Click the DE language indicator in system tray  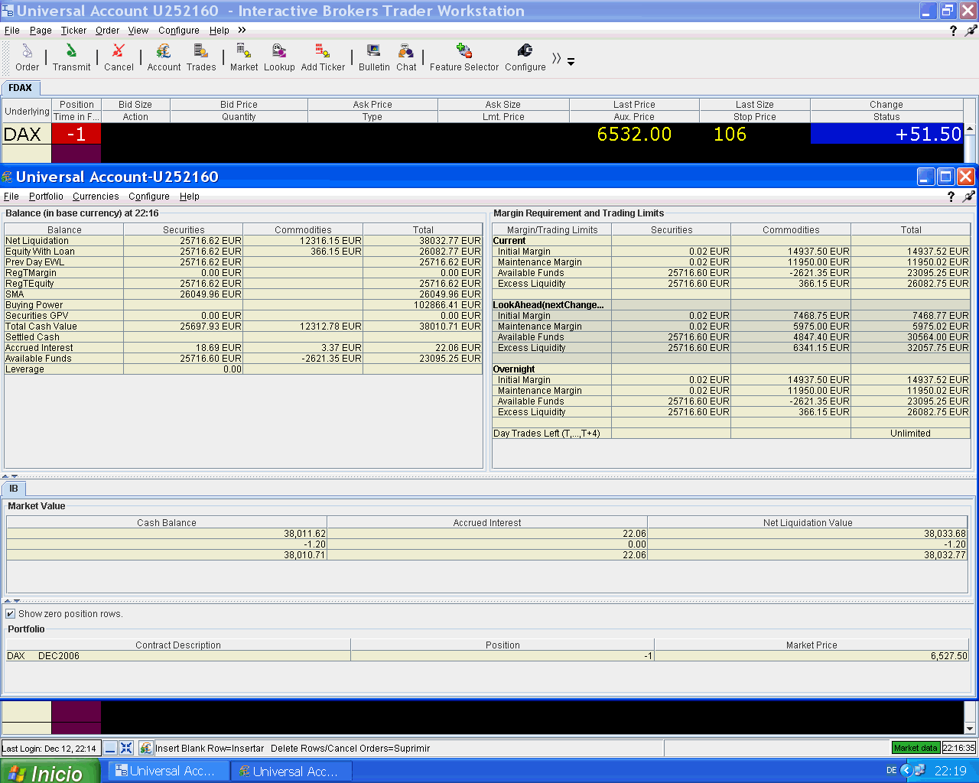coord(891,771)
